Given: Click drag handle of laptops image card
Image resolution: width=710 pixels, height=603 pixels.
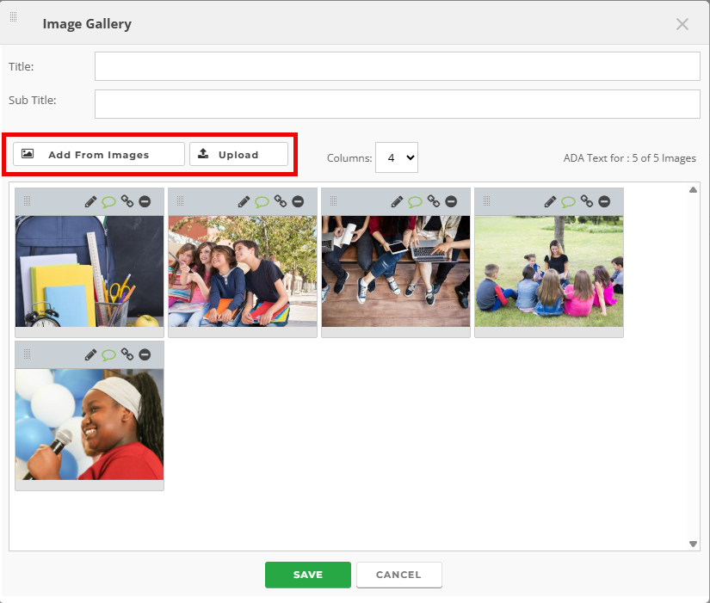Looking at the screenshot, I should [333, 201].
